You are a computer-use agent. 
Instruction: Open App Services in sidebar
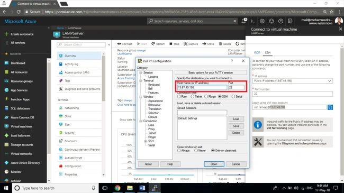coord(19,90)
